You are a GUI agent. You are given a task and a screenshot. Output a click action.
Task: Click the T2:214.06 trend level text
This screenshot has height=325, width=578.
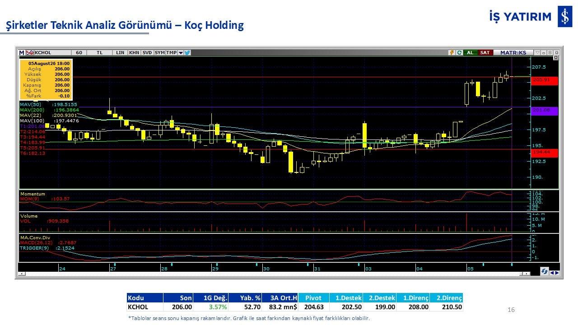click(33, 131)
